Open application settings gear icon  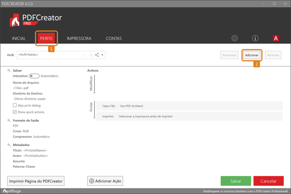(235, 38)
